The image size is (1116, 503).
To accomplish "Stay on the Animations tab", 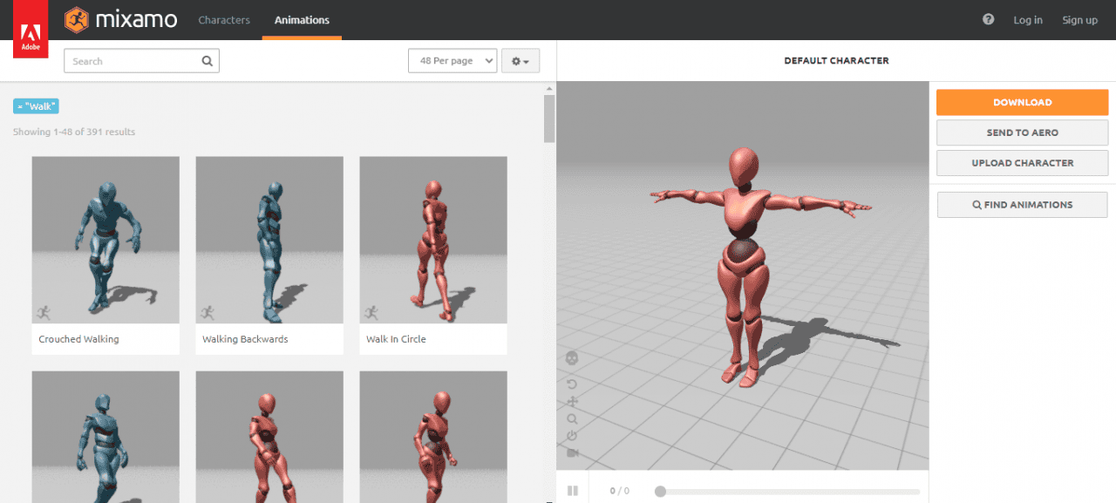I will pos(302,19).
